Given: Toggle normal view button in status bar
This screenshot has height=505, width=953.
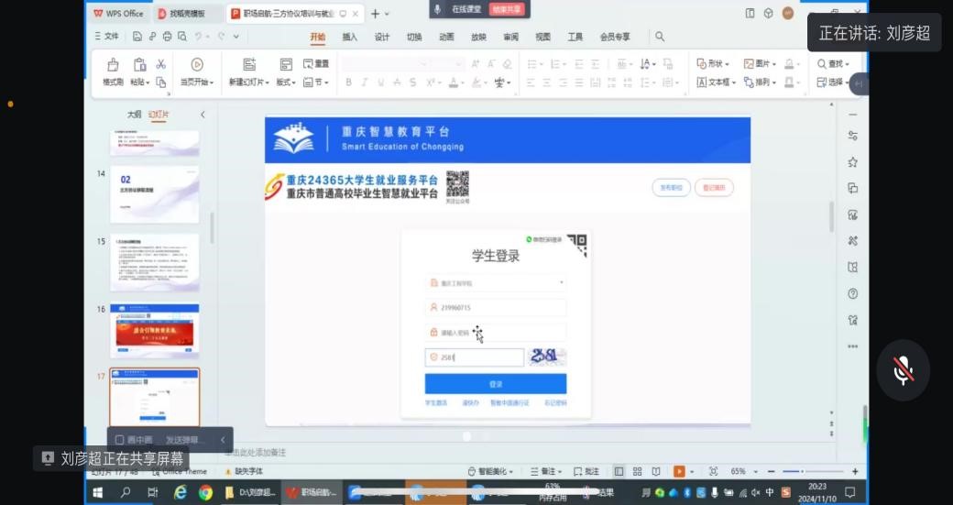Looking at the screenshot, I should (619, 471).
